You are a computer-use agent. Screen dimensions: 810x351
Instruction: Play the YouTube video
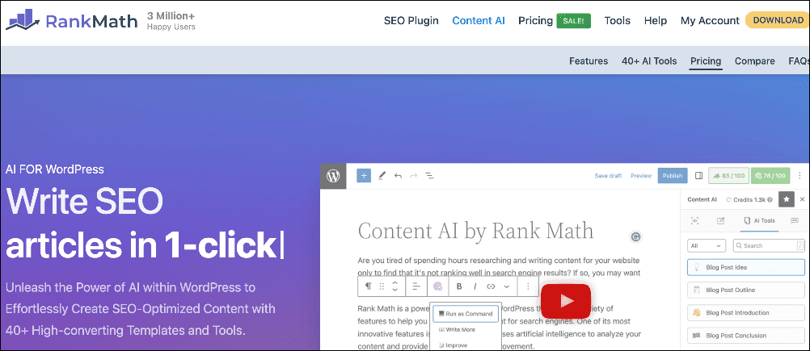tap(566, 301)
